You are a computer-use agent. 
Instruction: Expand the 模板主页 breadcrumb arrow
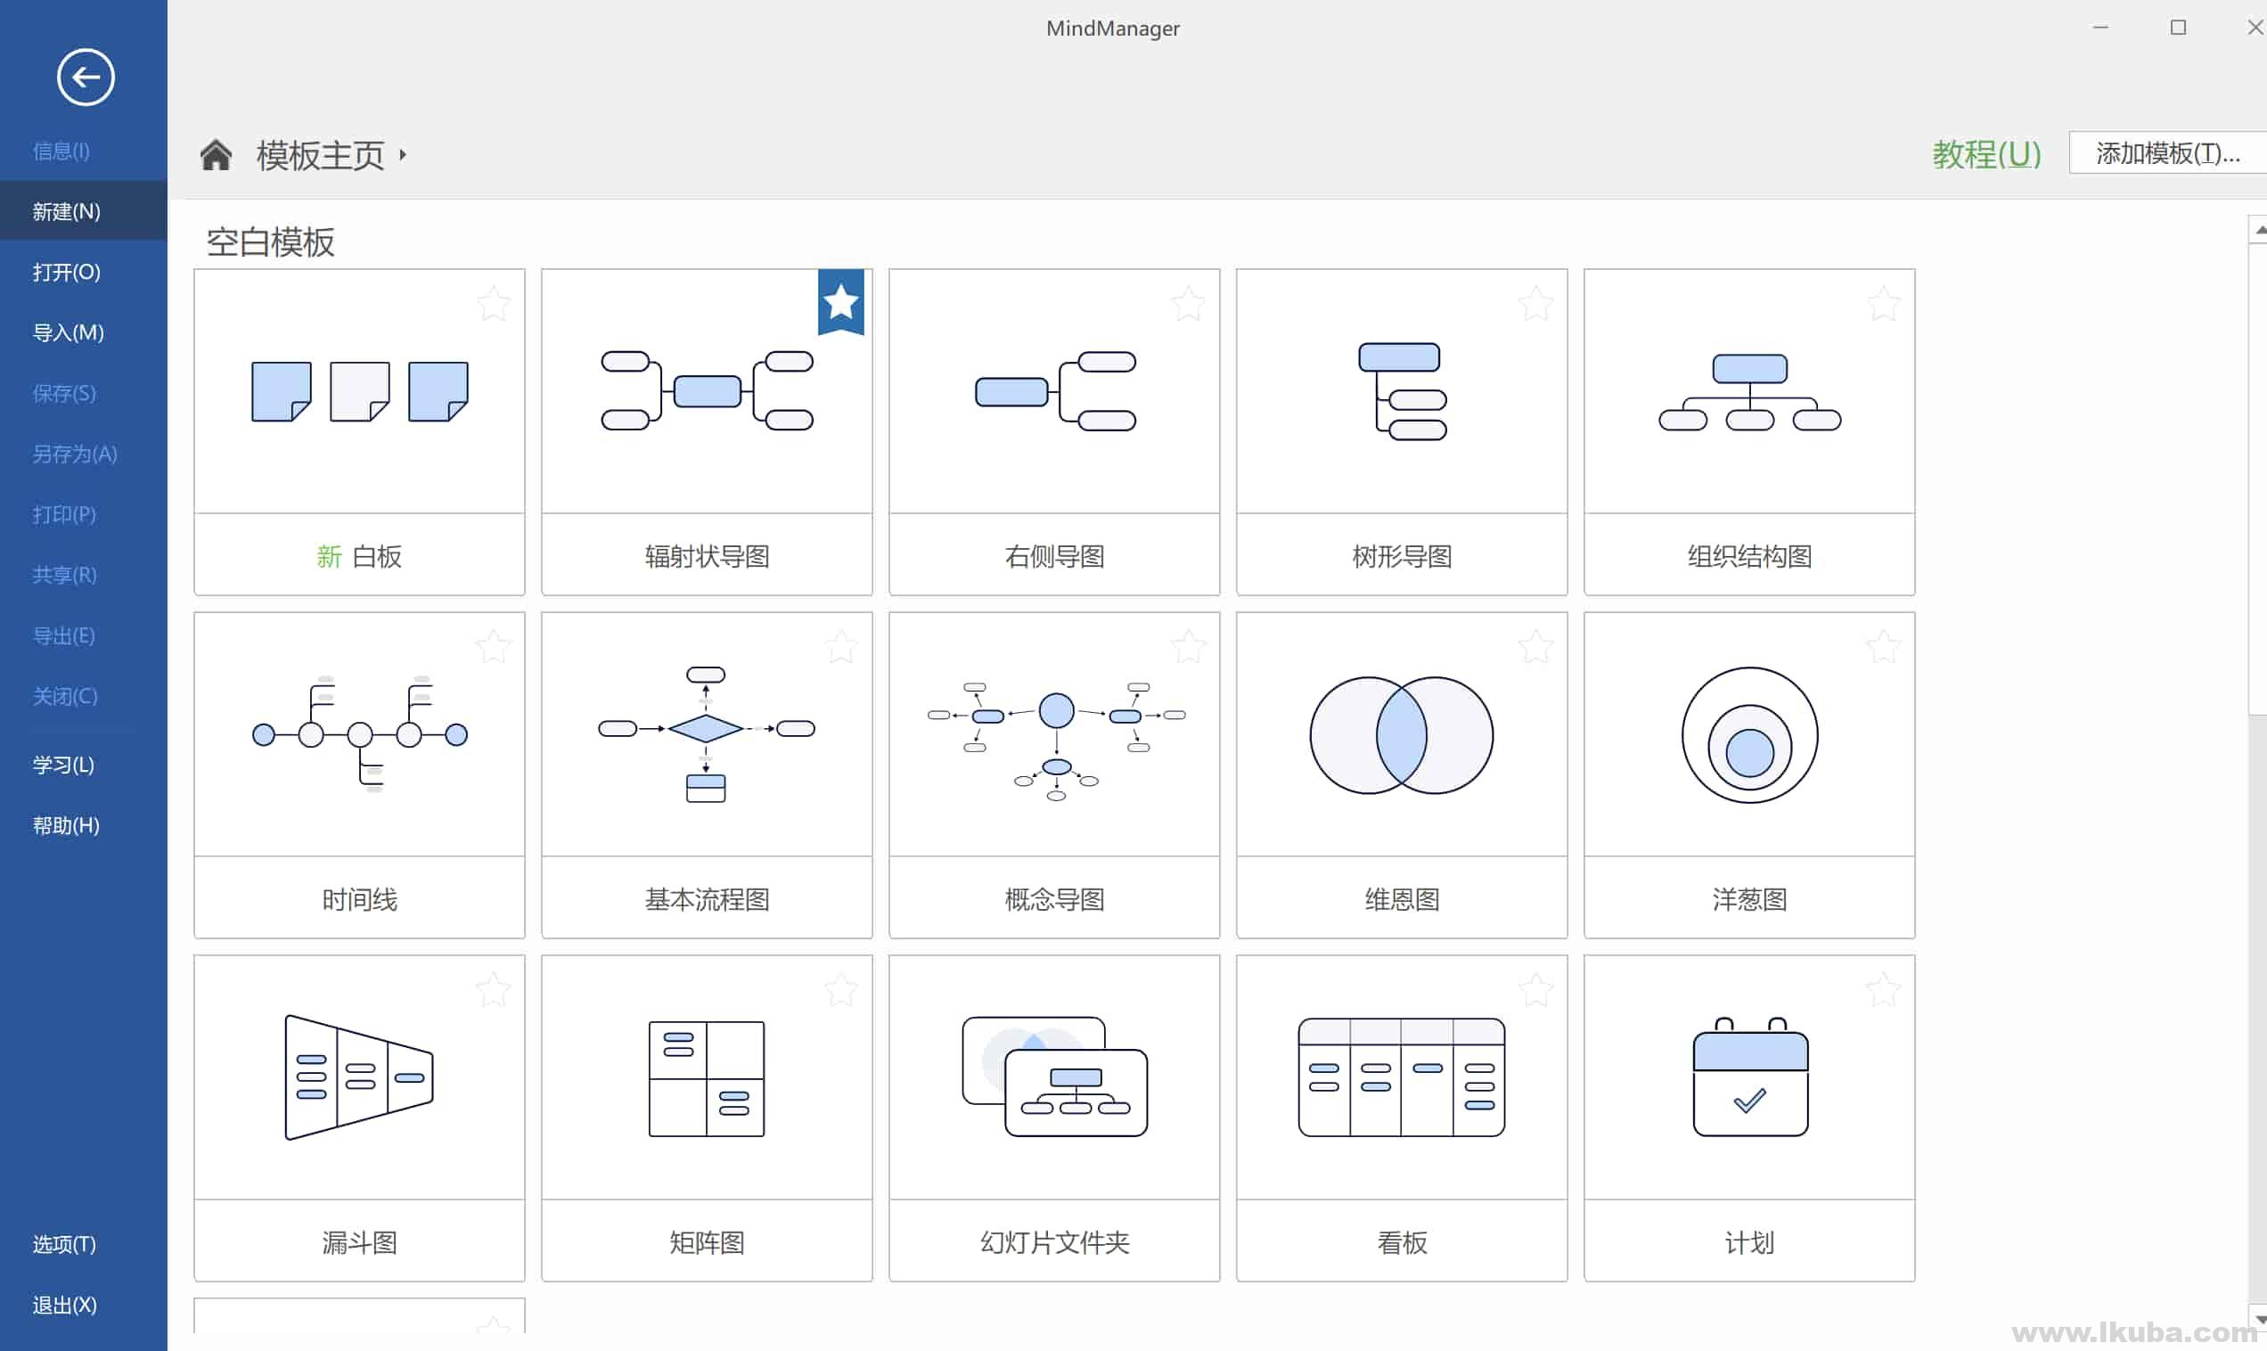pos(402,155)
